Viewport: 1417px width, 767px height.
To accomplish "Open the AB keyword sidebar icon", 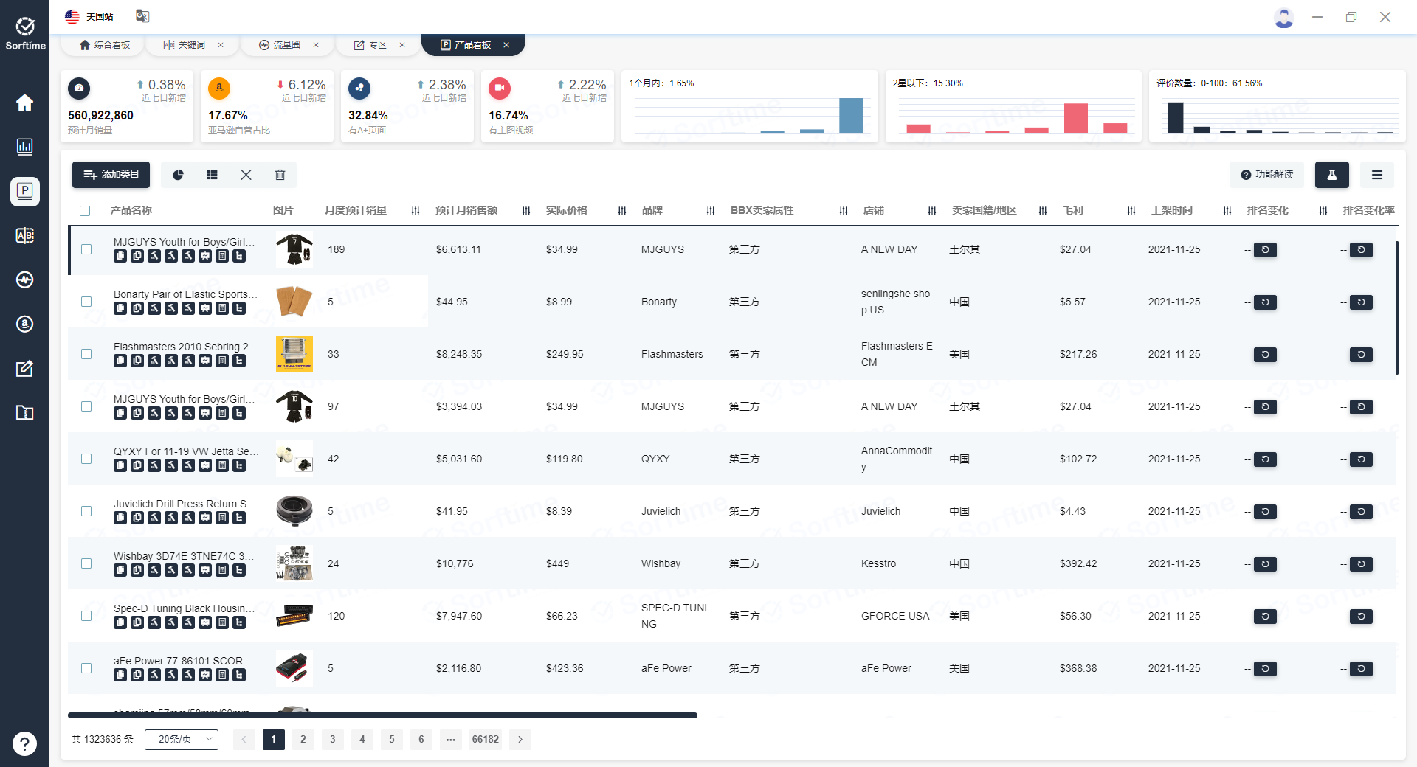I will (x=24, y=235).
